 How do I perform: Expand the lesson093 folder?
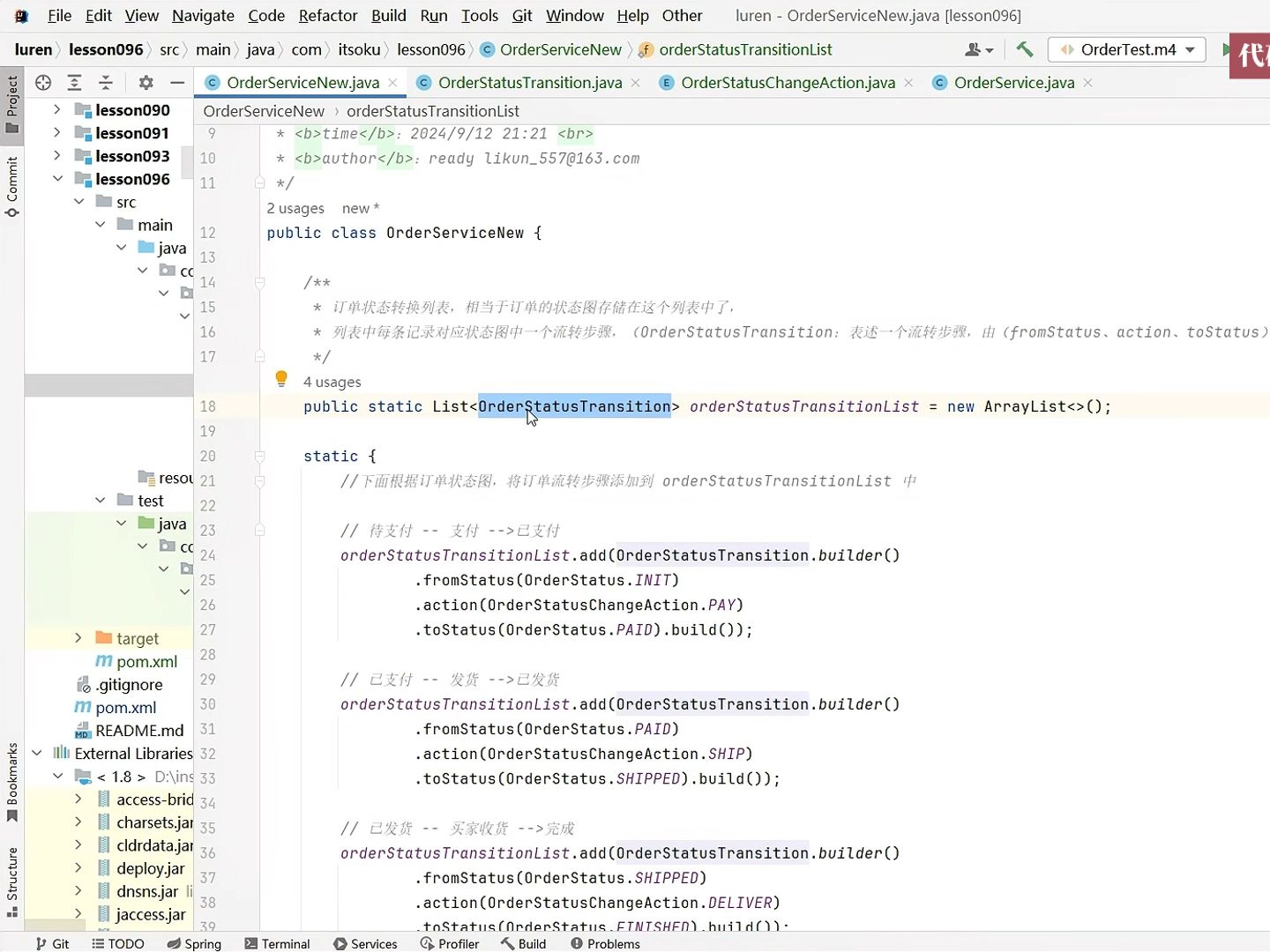pos(57,155)
